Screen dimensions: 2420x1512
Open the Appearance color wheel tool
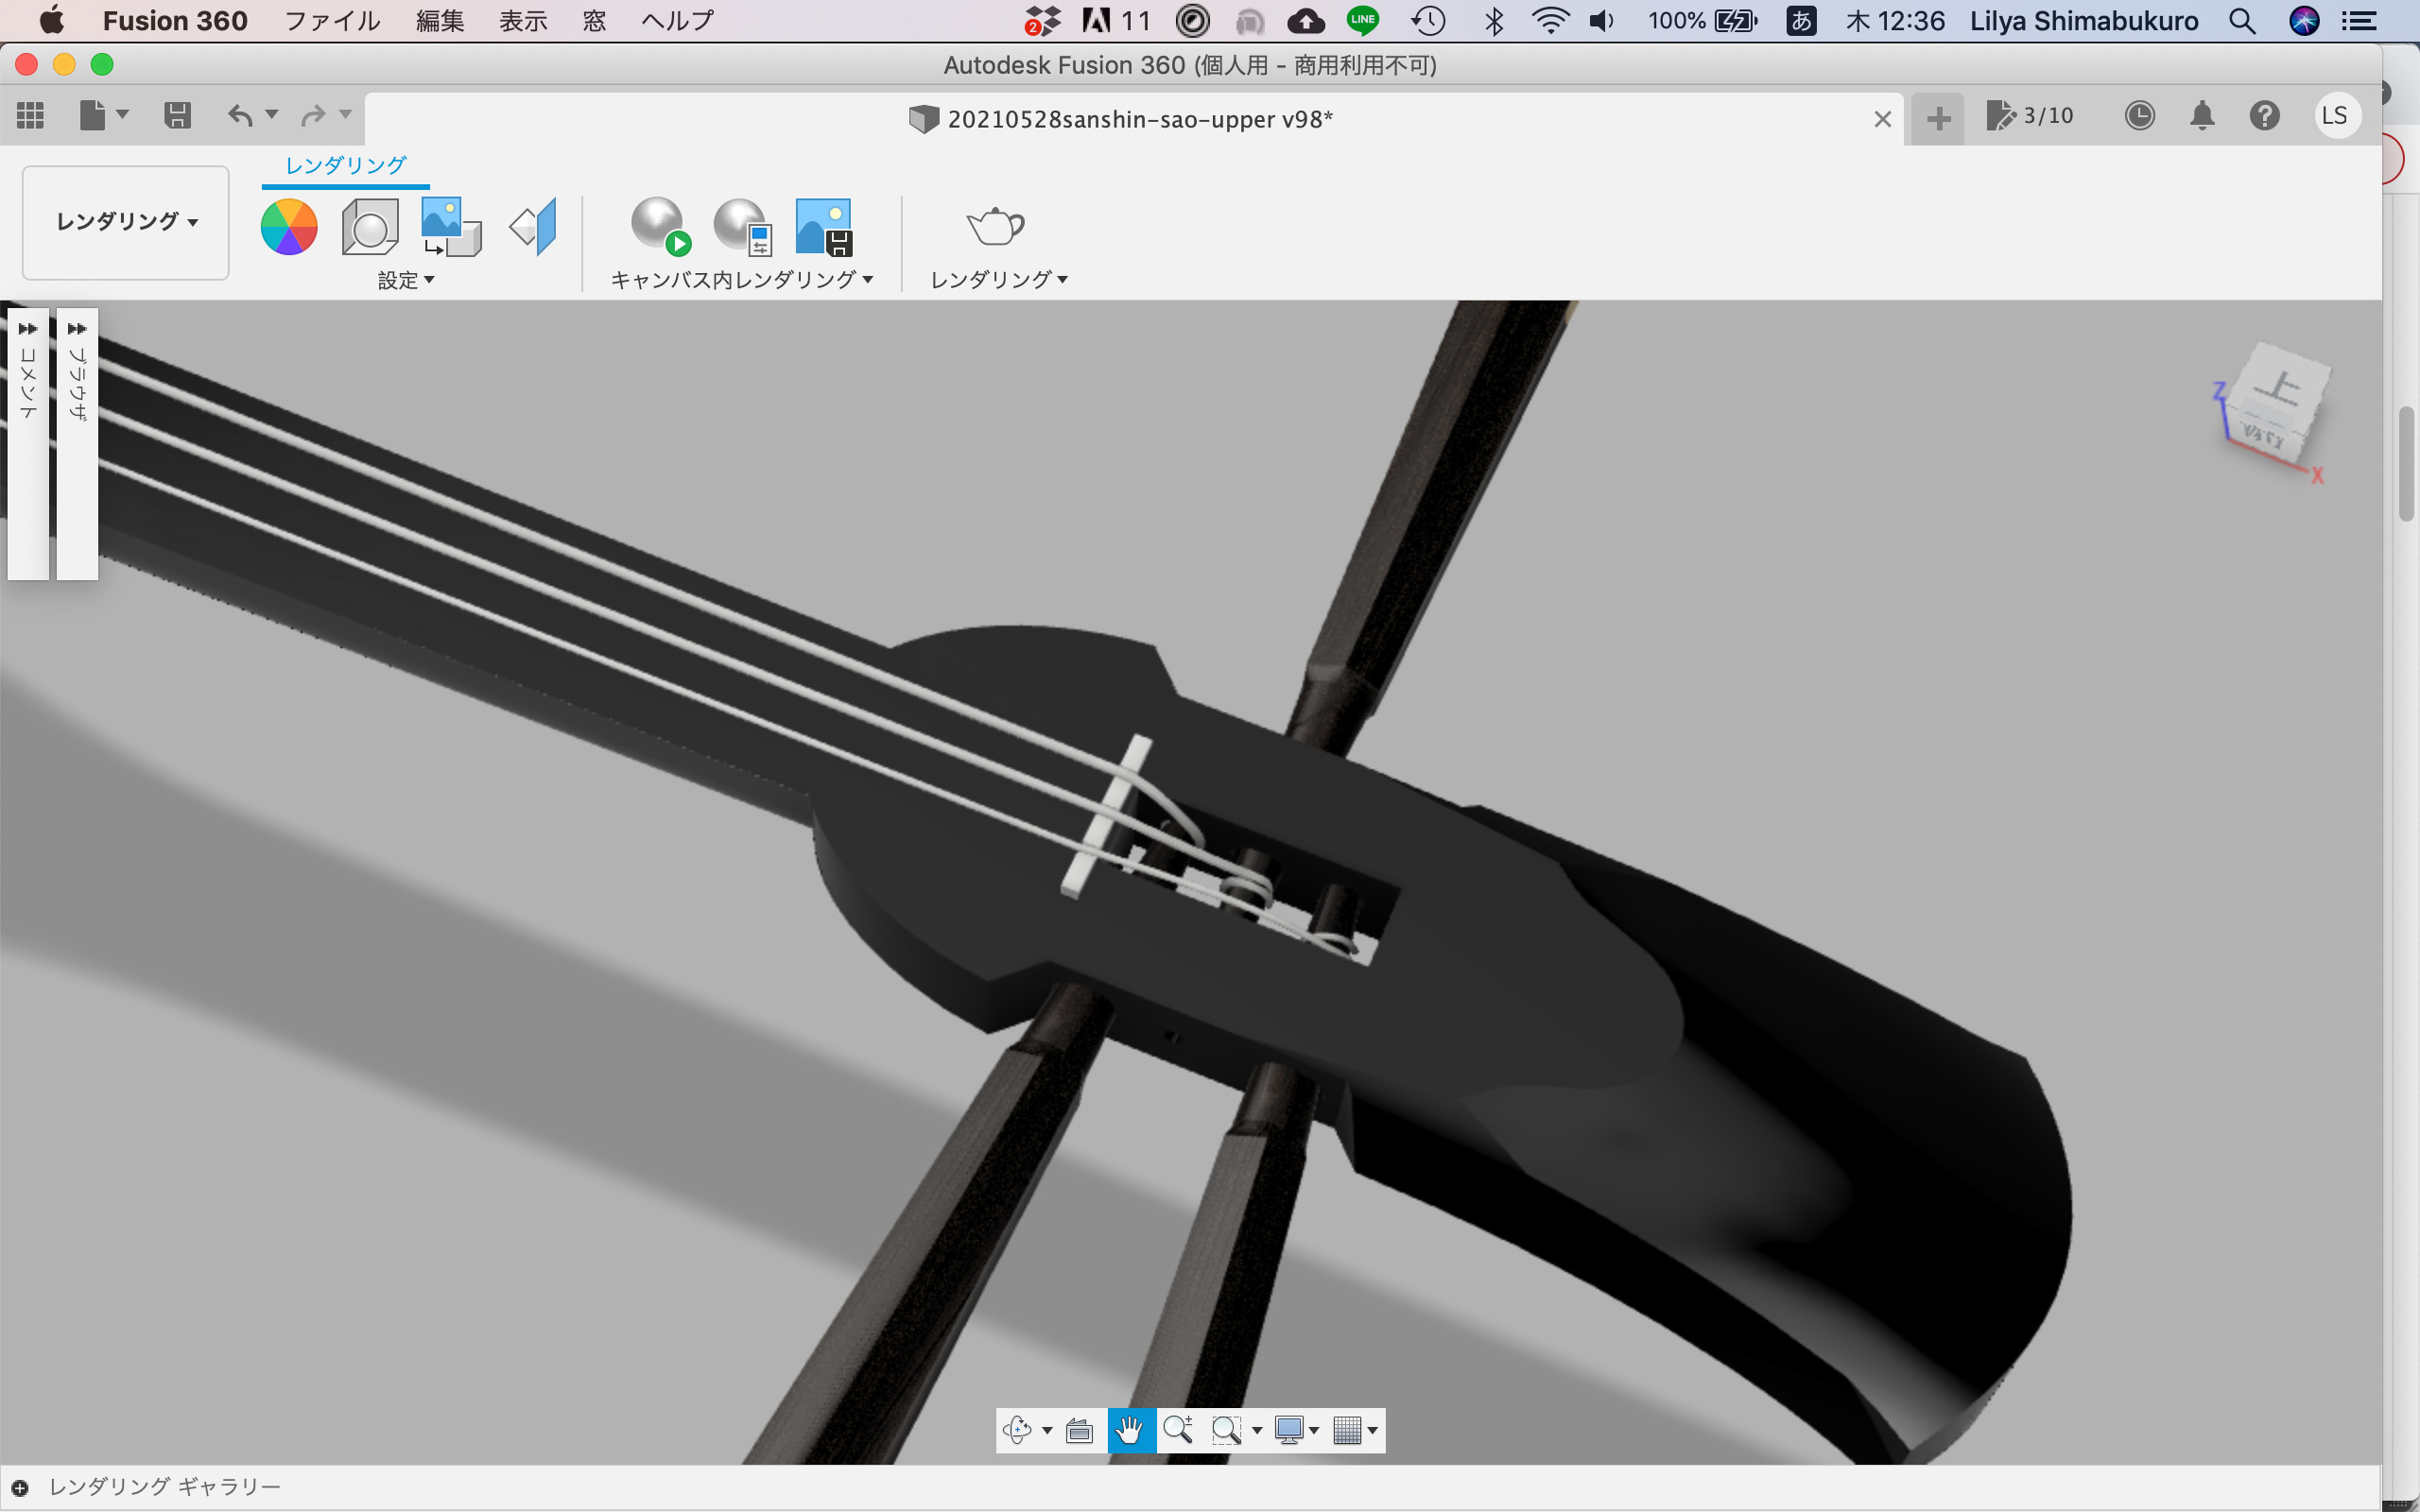(x=289, y=227)
